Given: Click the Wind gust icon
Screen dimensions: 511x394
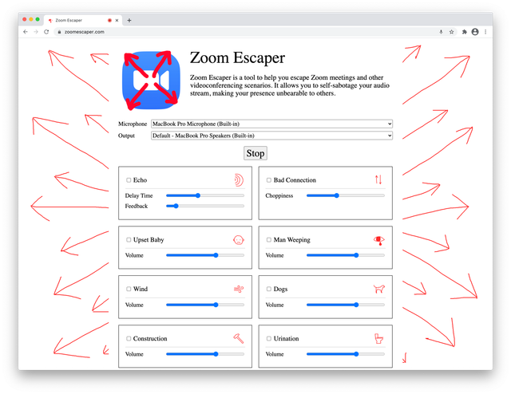Looking at the screenshot, I should pyautogui.click(x=239, y=289).
